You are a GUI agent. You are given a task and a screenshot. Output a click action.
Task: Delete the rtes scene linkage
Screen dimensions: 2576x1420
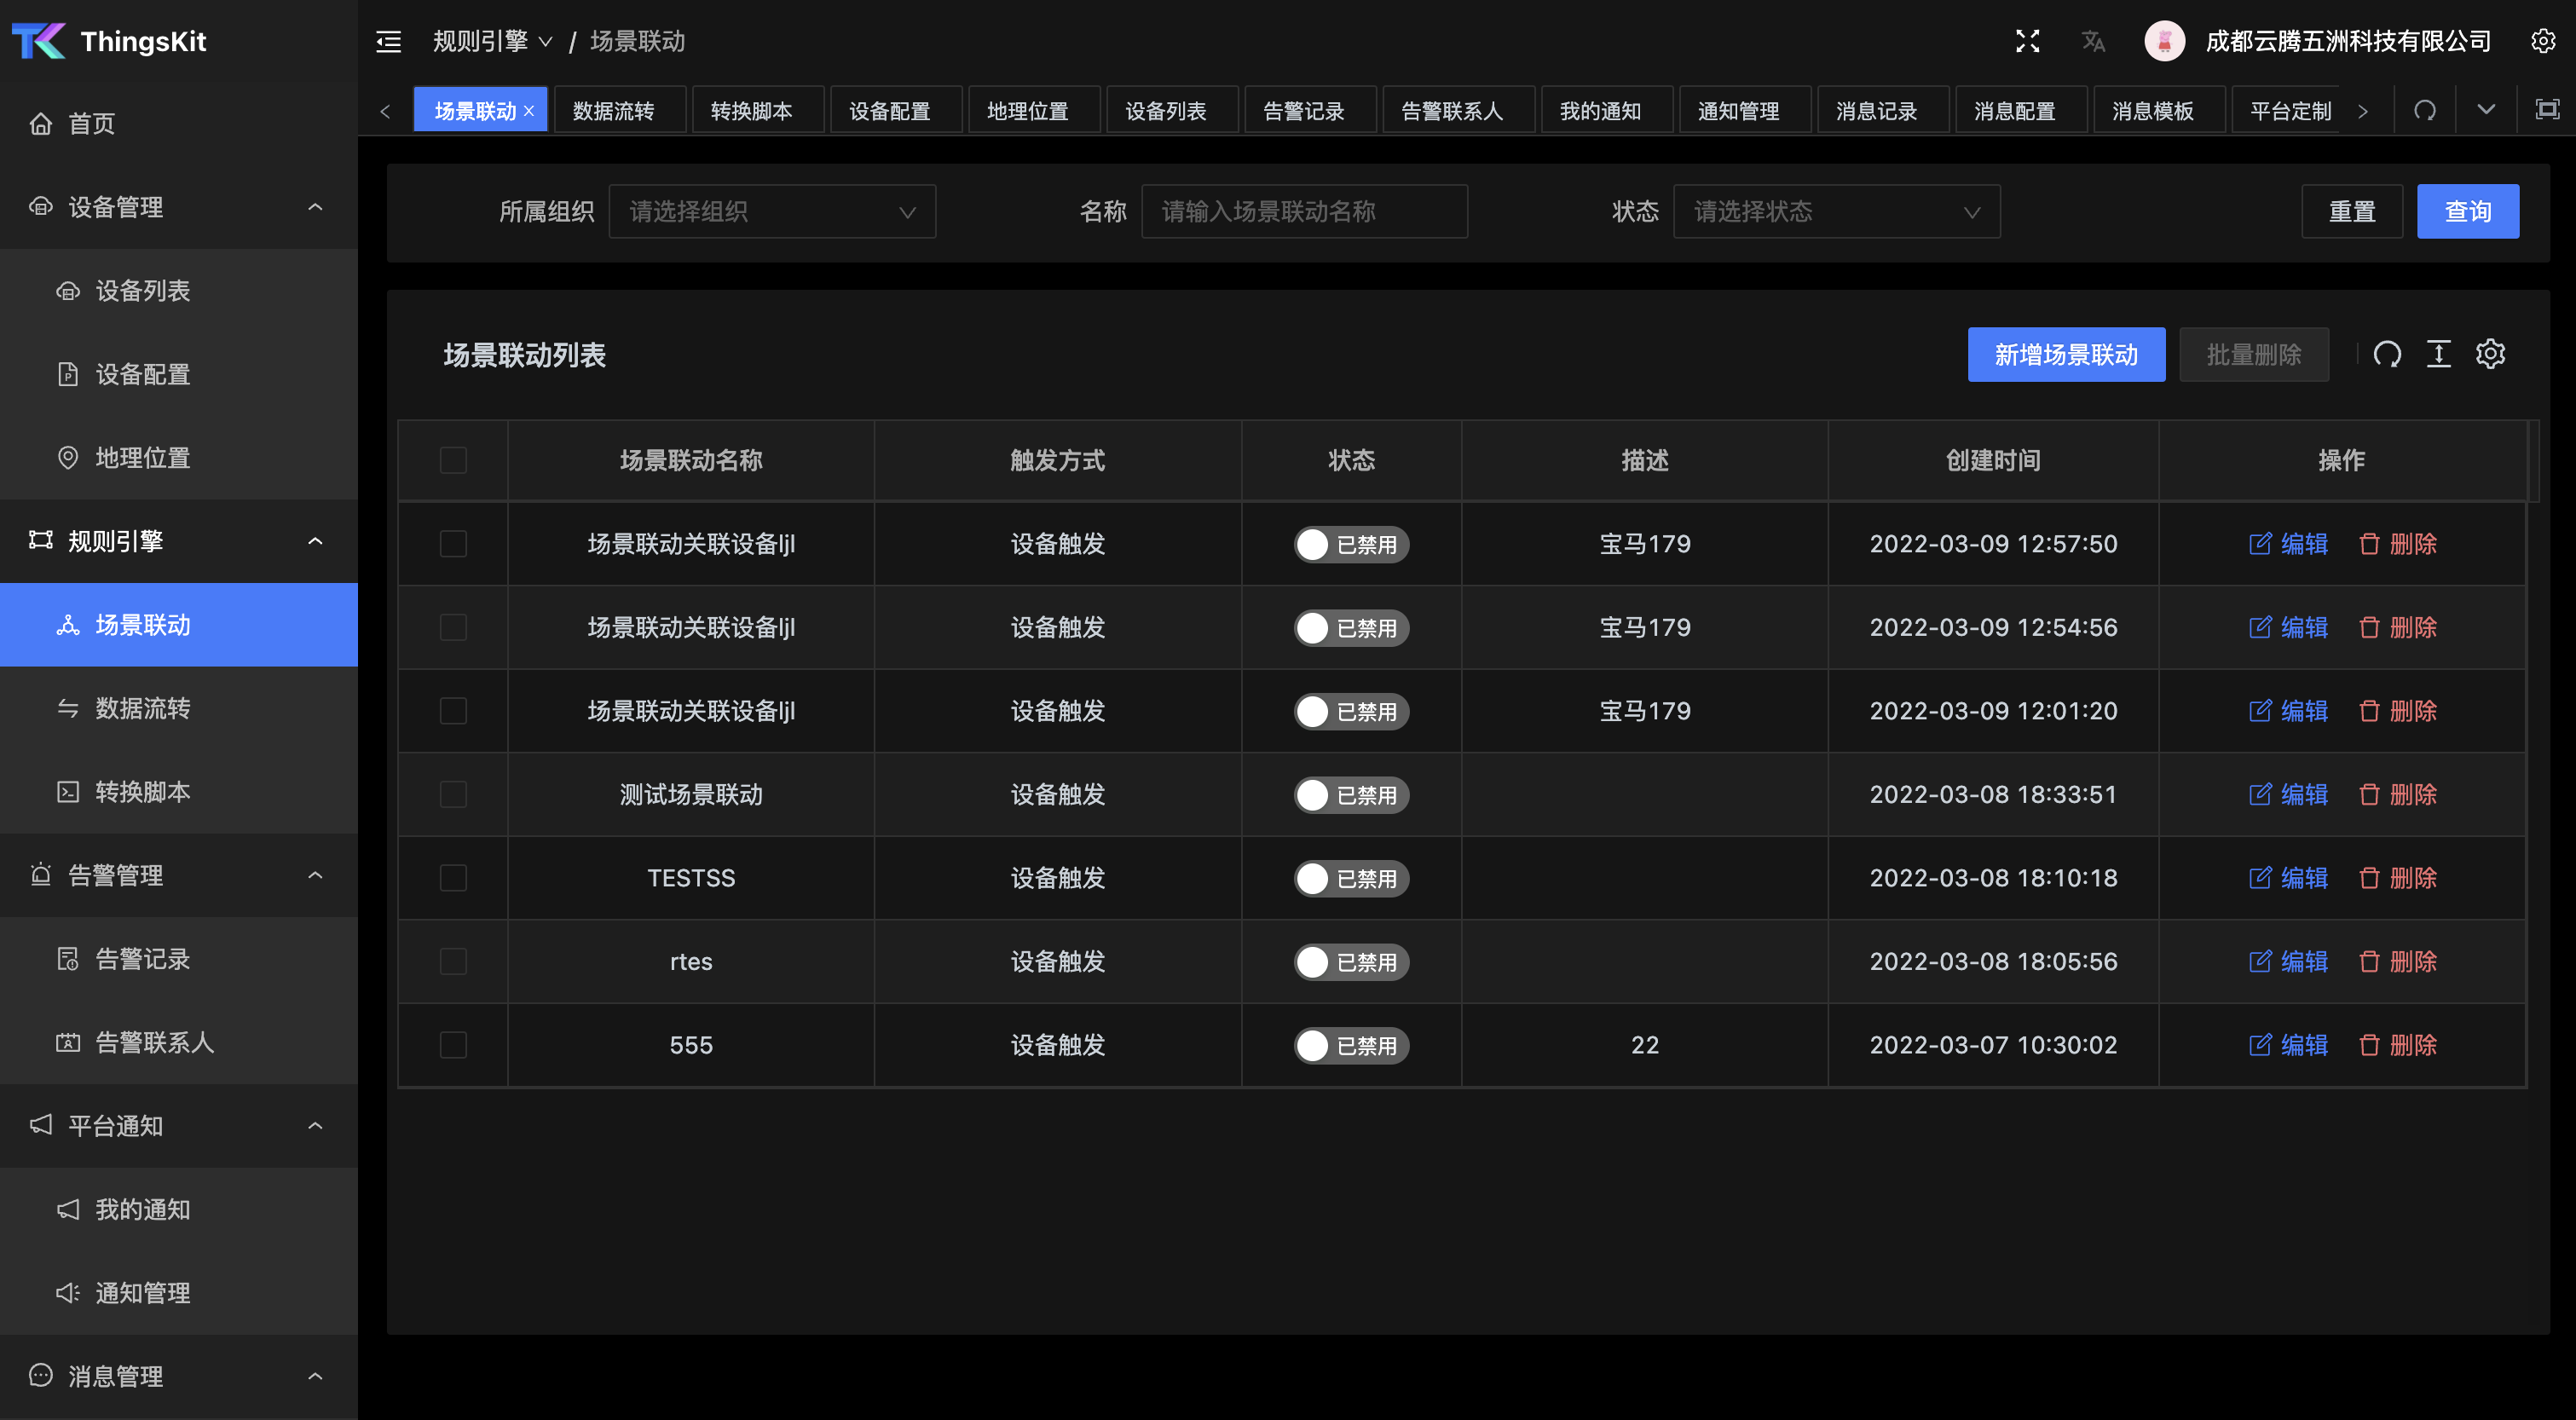point(2397,961)
